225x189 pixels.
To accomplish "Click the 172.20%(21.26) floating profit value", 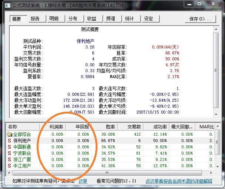I will click(79, 100).
